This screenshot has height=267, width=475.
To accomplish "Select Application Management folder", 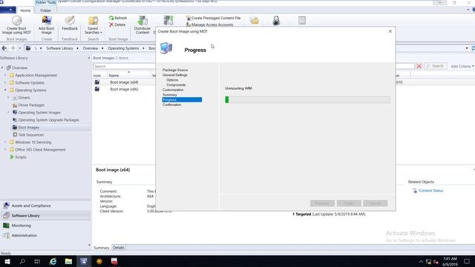I will tap(36, 76).
